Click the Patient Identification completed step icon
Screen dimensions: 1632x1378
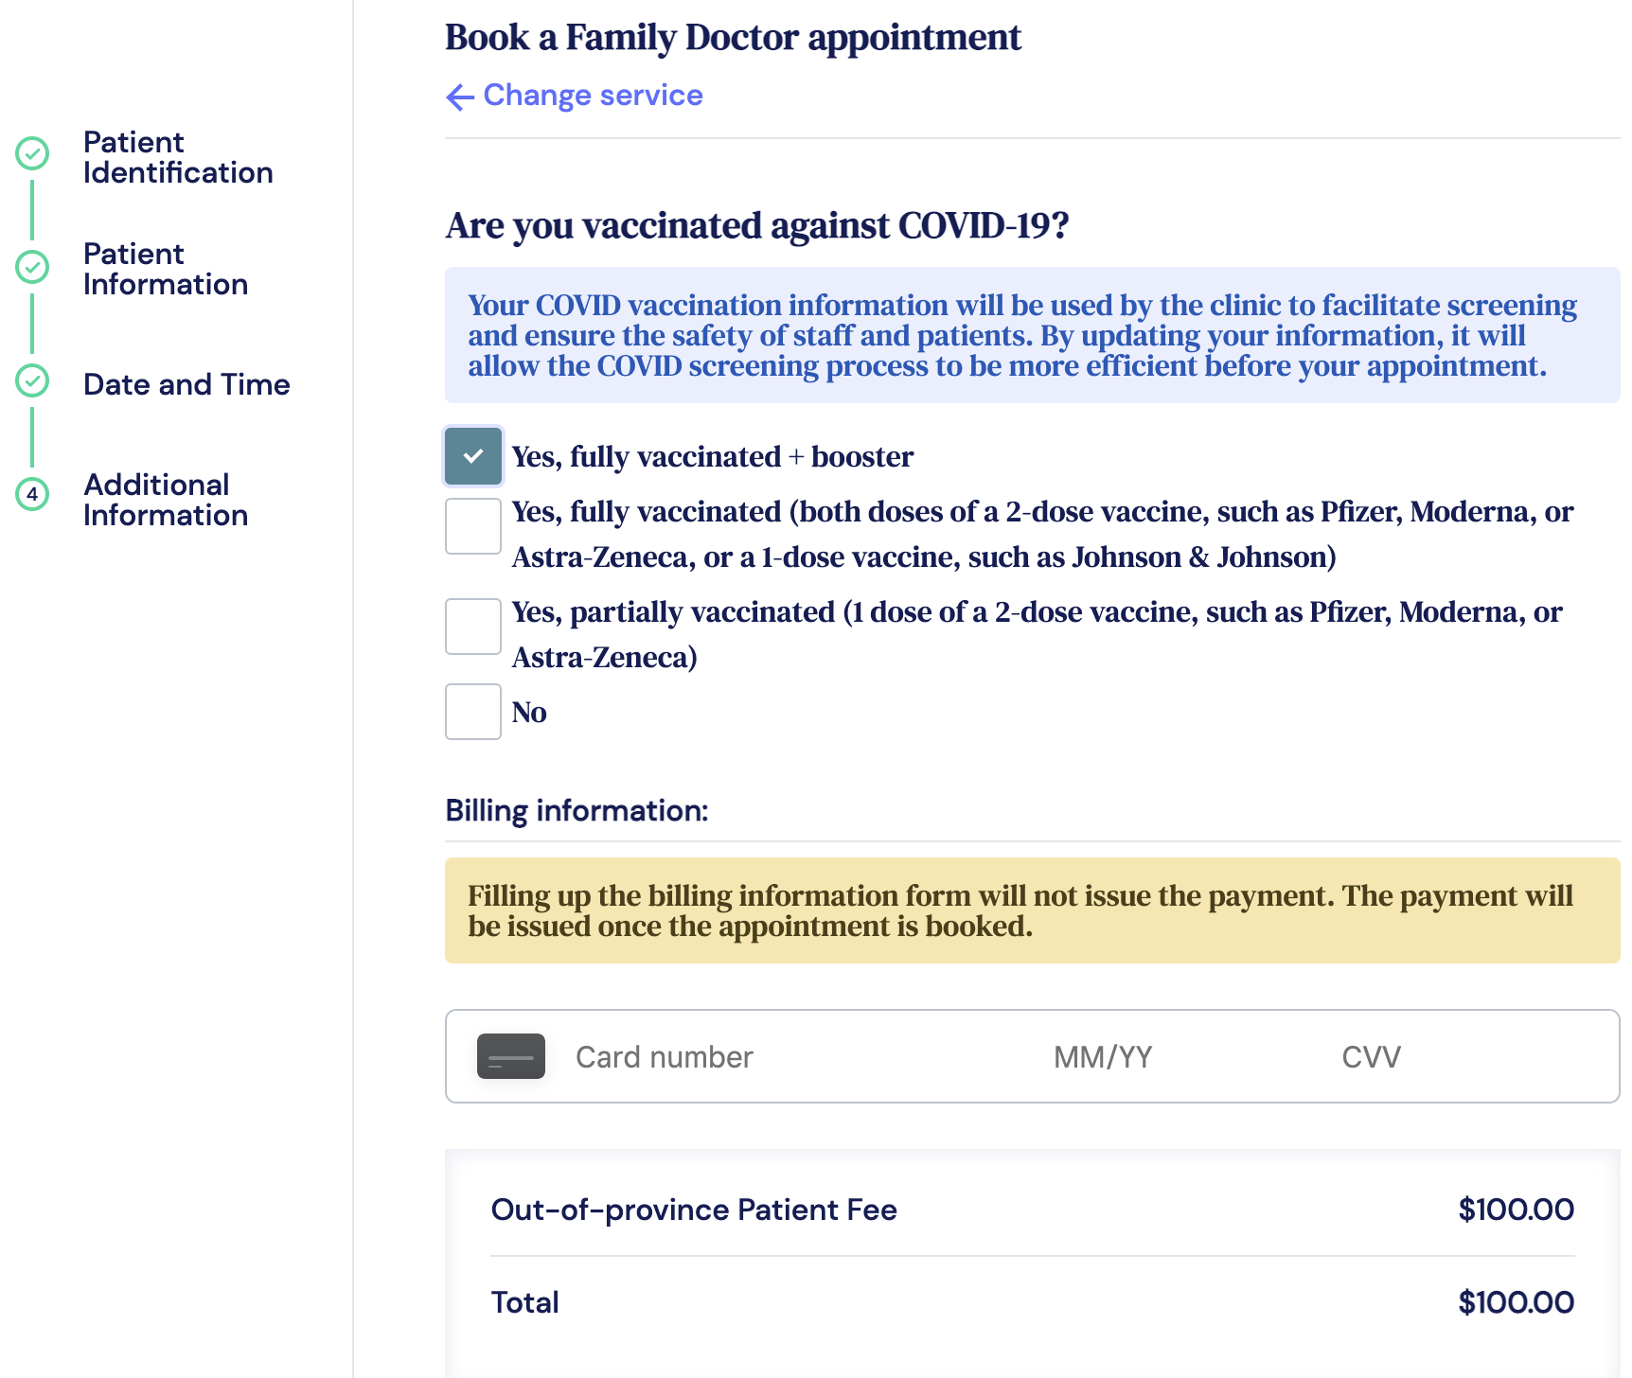[32, 153]
